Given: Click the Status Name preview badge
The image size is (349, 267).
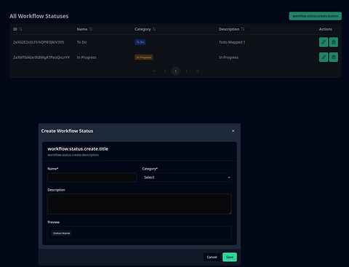Looking at the screenshot, I should coord(62,234).
